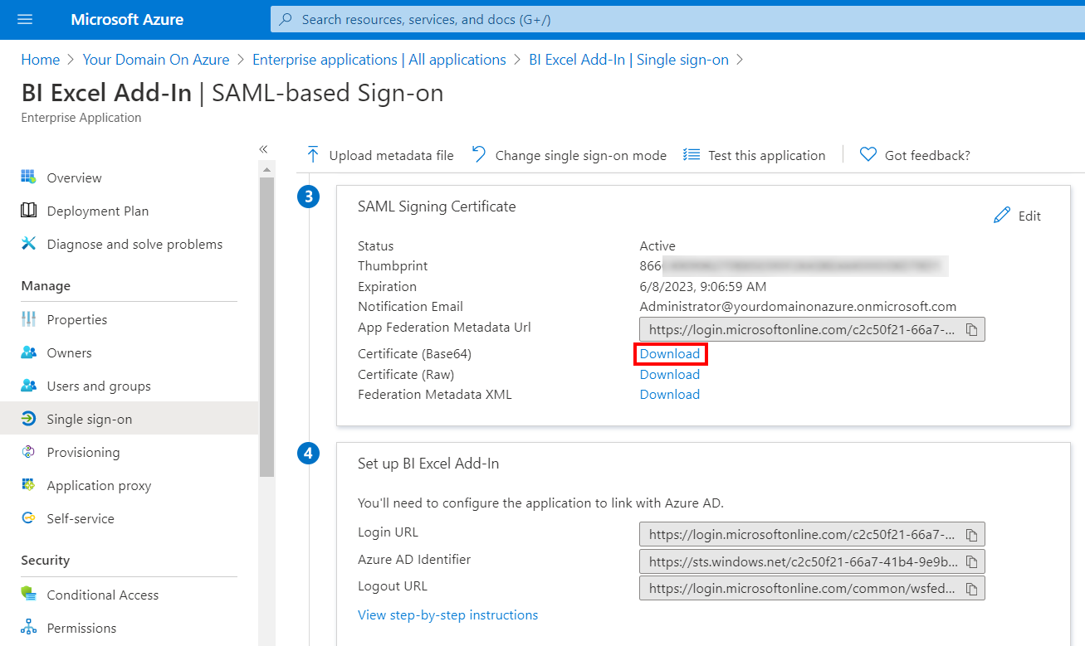
Task: Download the Certificate (Raw)
Action: (x=670, y=374)
